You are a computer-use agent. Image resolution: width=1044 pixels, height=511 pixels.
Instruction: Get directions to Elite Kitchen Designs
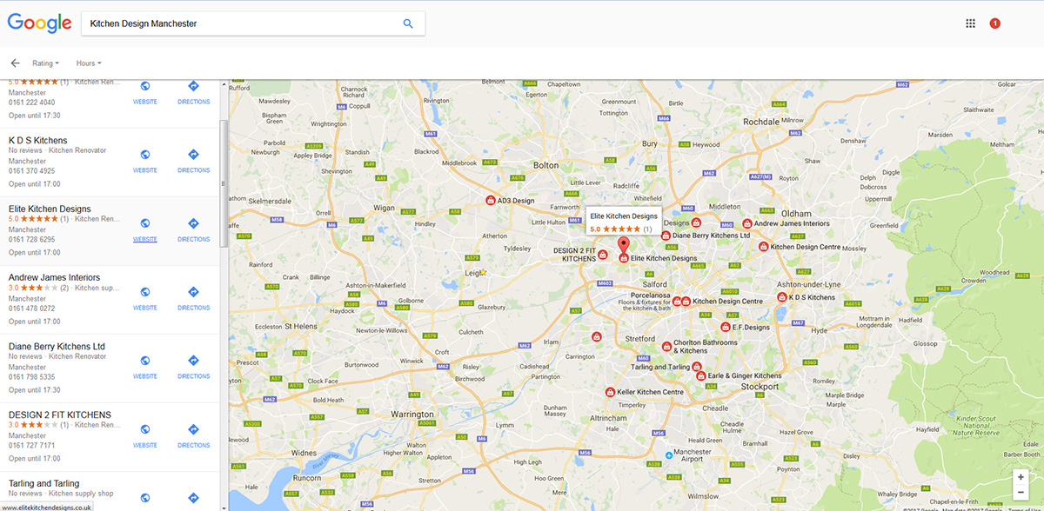pyautogui.click(x=193, y=228)
